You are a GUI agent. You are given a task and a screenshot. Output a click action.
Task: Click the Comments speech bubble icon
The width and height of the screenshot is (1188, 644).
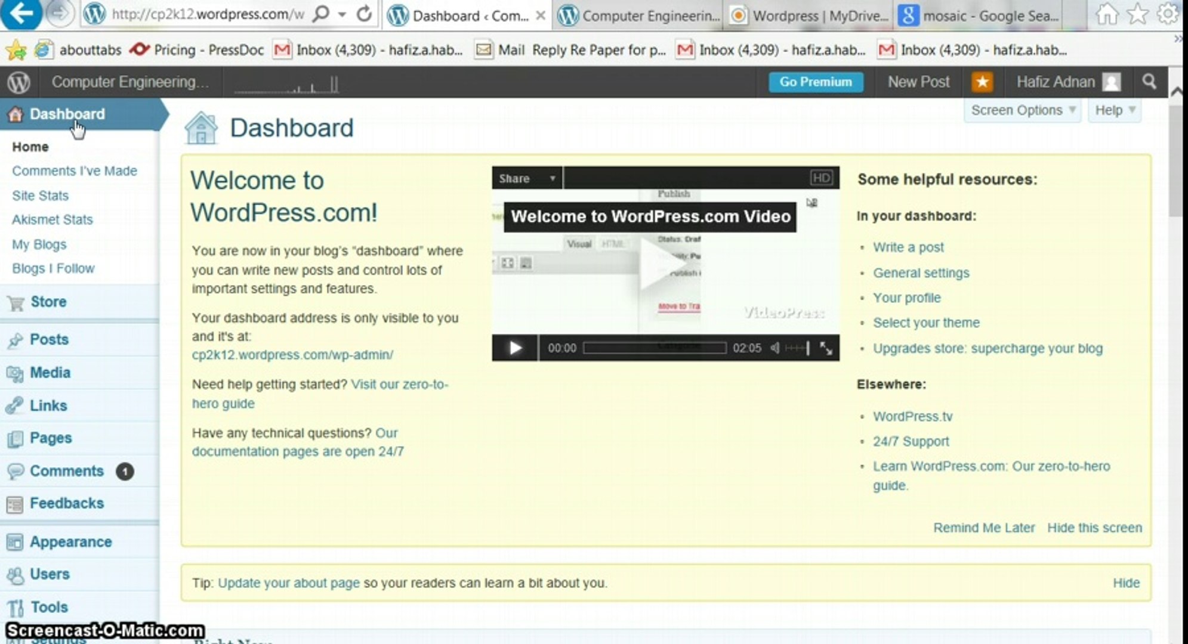click(x=16, y=472)
